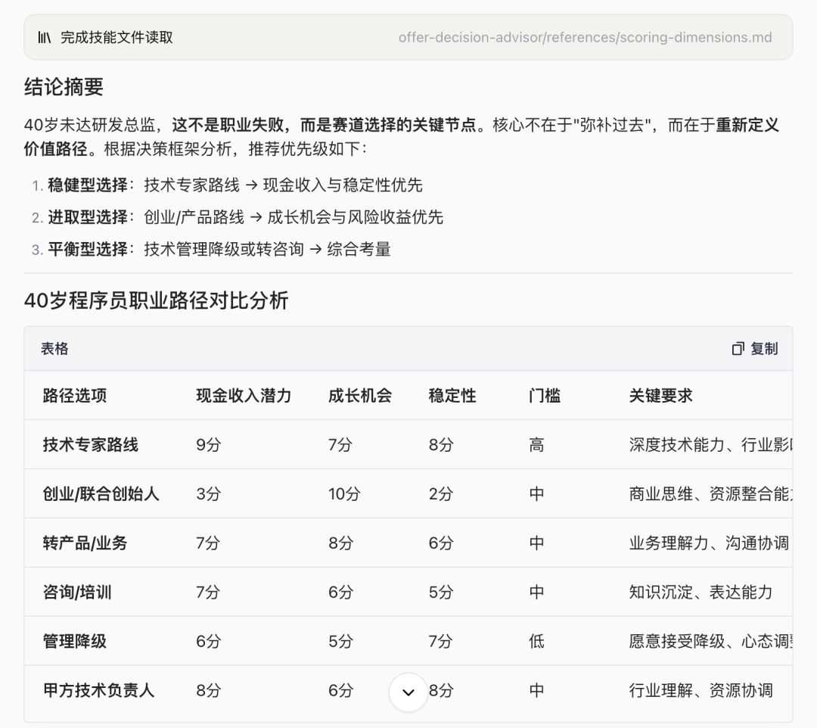Click the skill file library icon
Image resolution: width=817 pixels, height=728 pixels.
click(x=45, y=38)
